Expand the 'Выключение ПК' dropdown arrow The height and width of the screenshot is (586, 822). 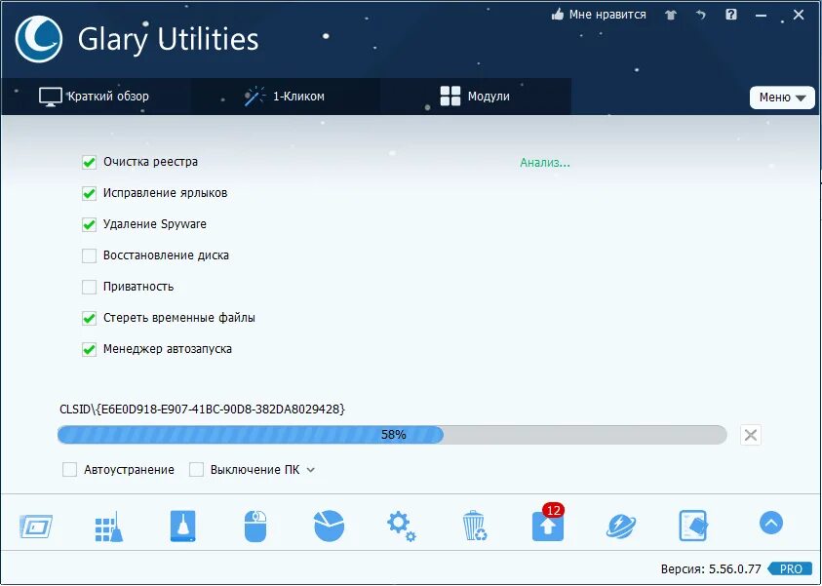[310, 470]
